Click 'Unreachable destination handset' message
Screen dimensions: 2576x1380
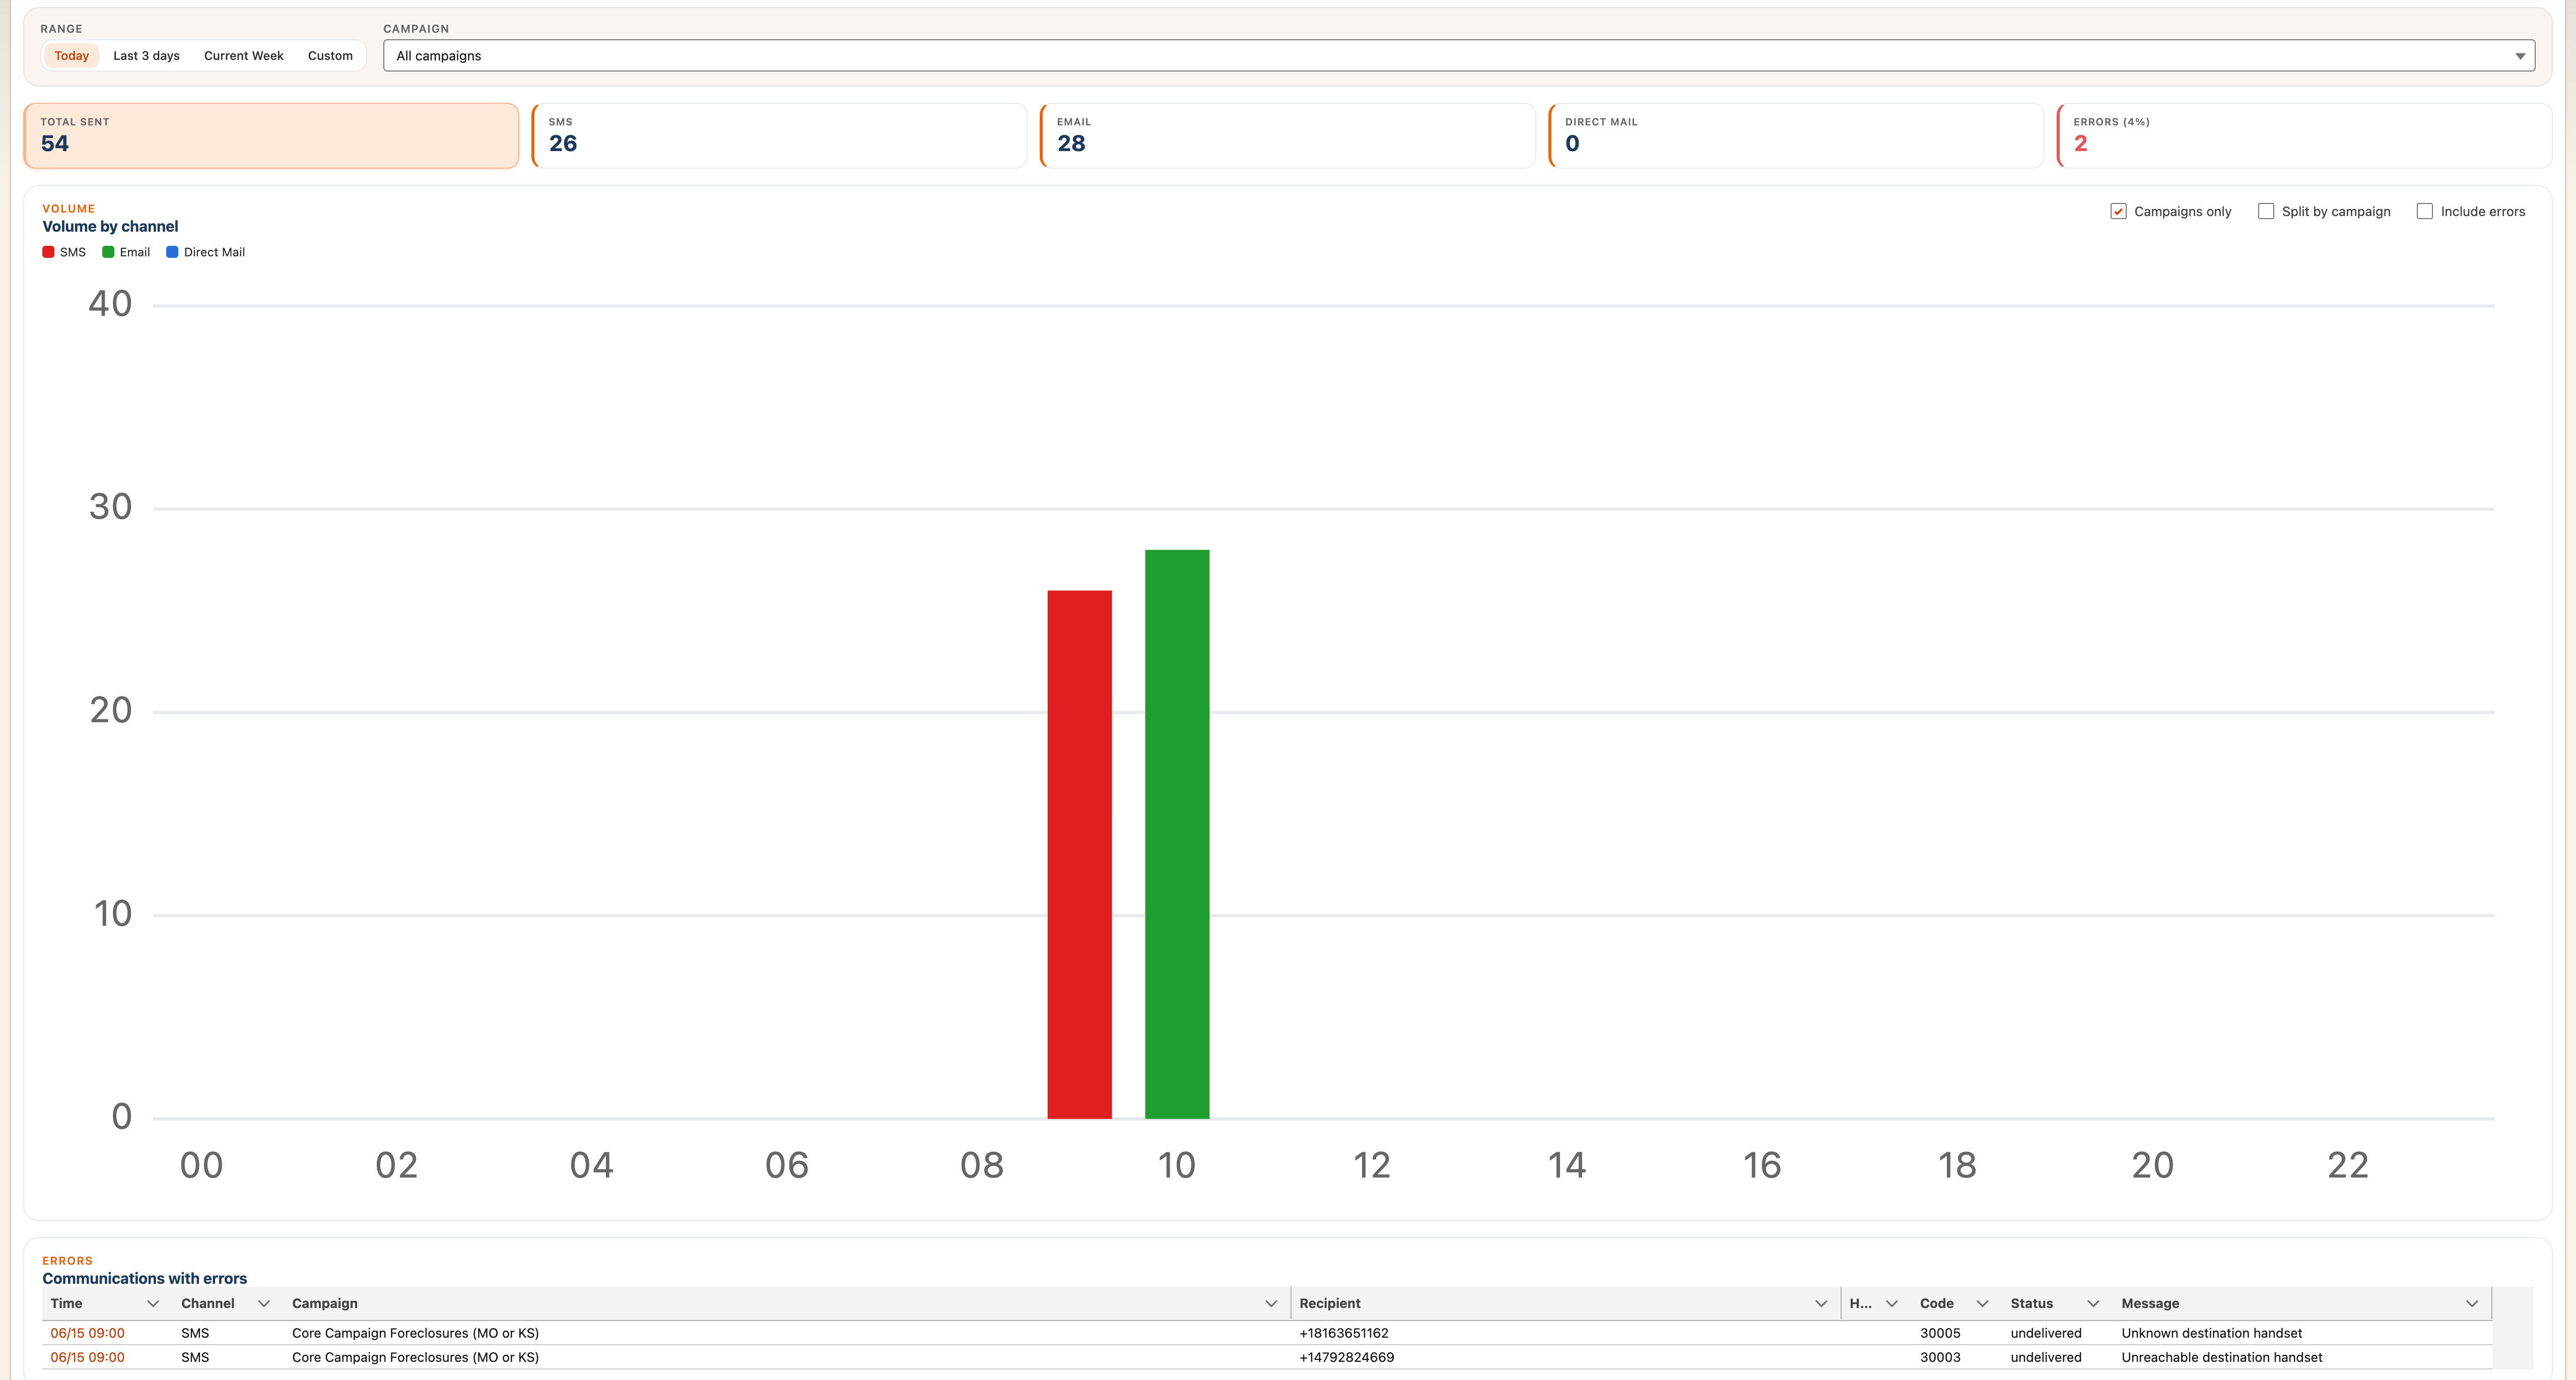point(2221,1357)
